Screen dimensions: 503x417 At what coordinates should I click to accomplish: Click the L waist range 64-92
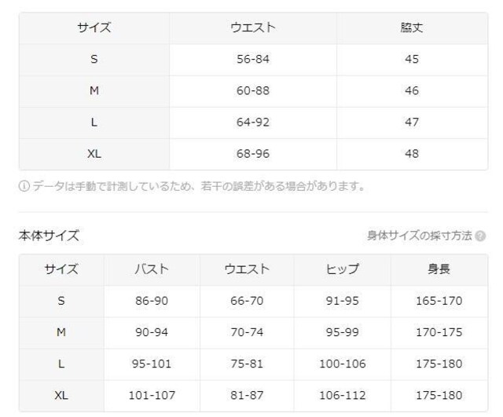[x=253, y=123]
